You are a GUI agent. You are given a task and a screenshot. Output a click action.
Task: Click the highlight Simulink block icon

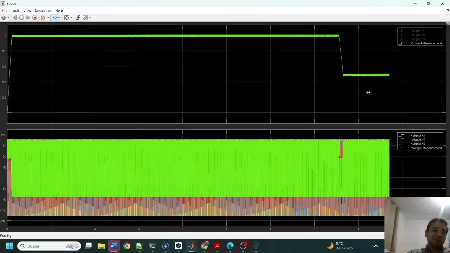click(x=43, y=18)
